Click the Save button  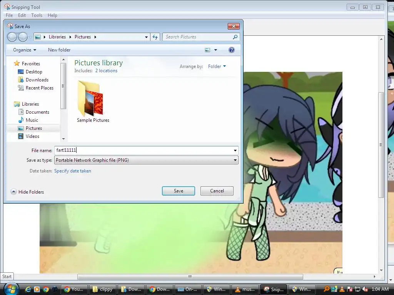[x=179, y=191]
